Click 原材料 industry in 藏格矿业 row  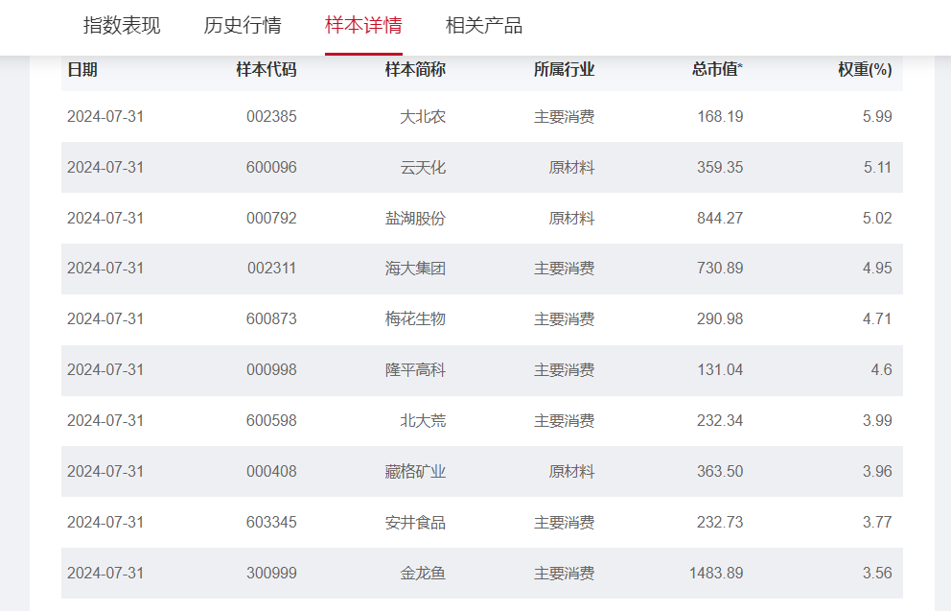[x=571, y=472]
